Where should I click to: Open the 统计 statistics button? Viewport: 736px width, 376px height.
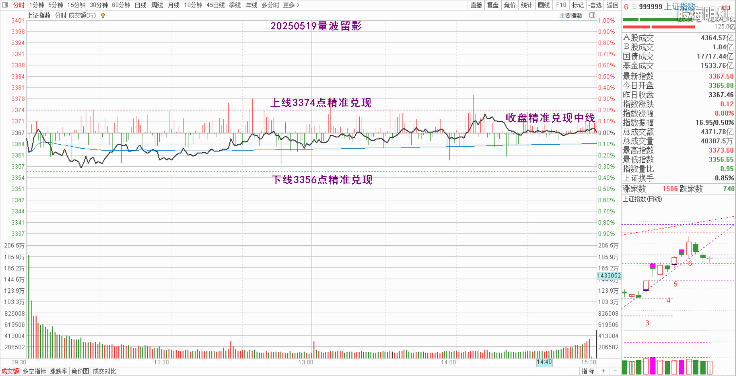(x=527, y=5)
